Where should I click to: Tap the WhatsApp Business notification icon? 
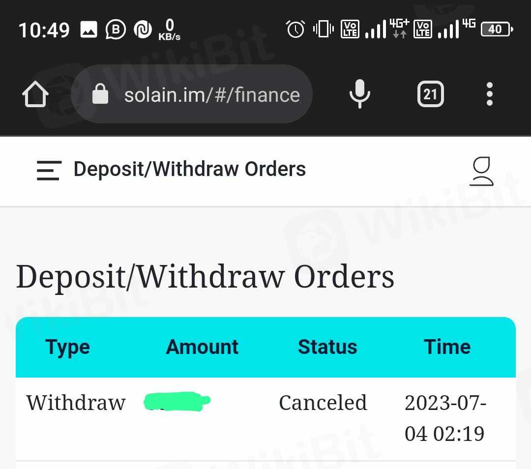pos(116,30)
